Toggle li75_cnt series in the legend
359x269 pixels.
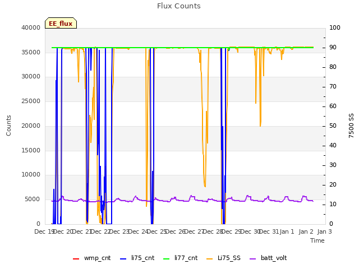pyautogui.click(x=137, y=258)
